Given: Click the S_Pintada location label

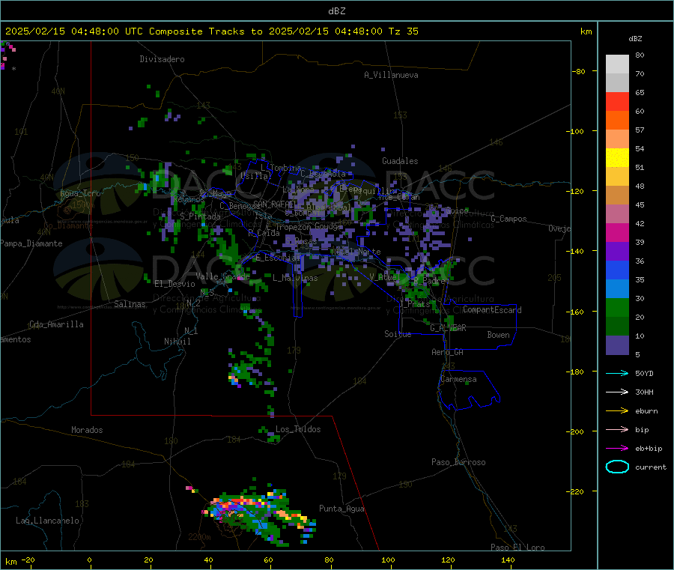Looking at the screenshot, I should coord(200,216).
